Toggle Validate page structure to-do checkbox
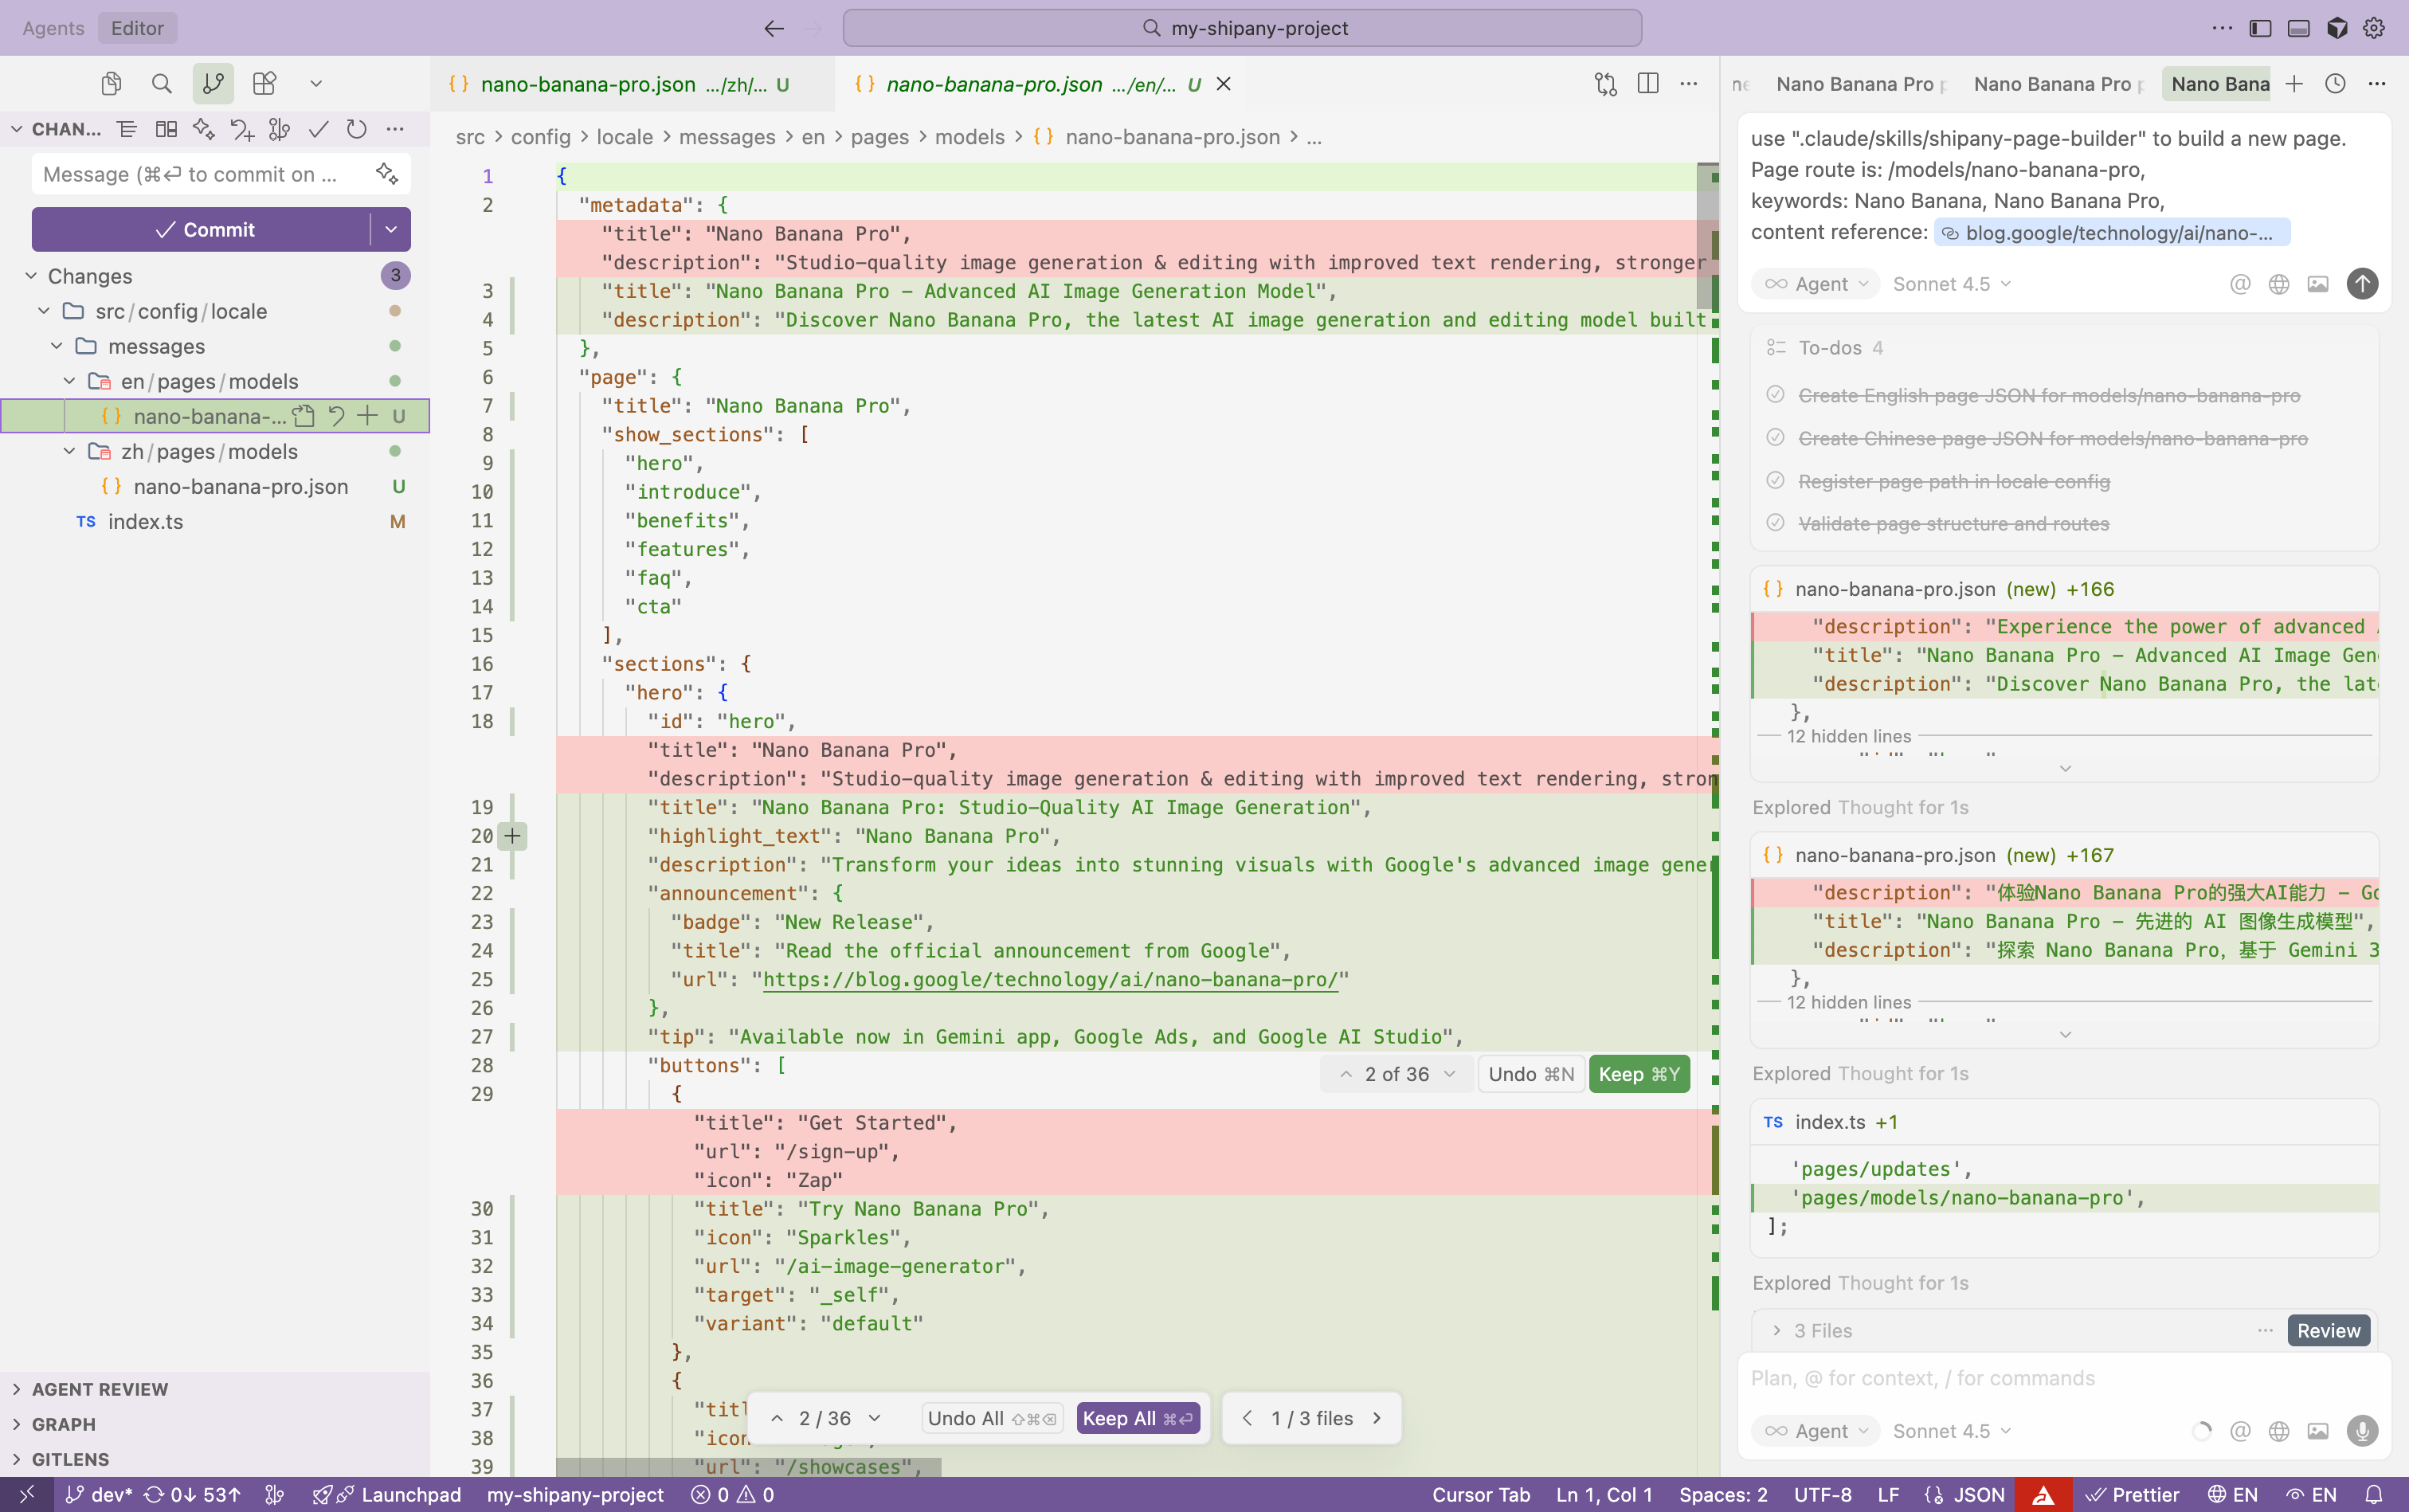This screenshot has width=2409, height=1512. pos(1775,523)
